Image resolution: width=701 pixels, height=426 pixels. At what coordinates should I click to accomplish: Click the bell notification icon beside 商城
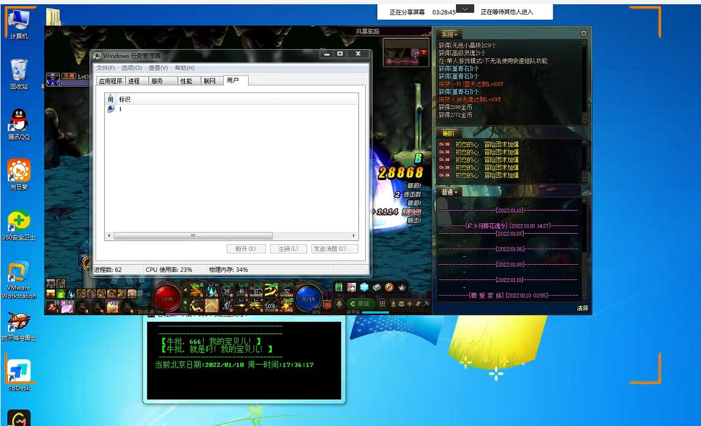coord(339,304)
